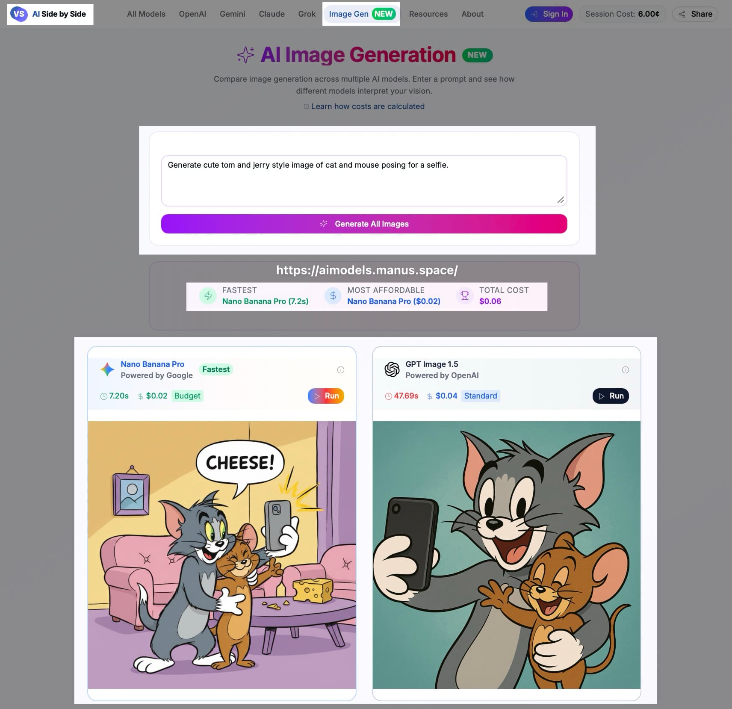Open the All Models menu item

(x=146, y=14)
